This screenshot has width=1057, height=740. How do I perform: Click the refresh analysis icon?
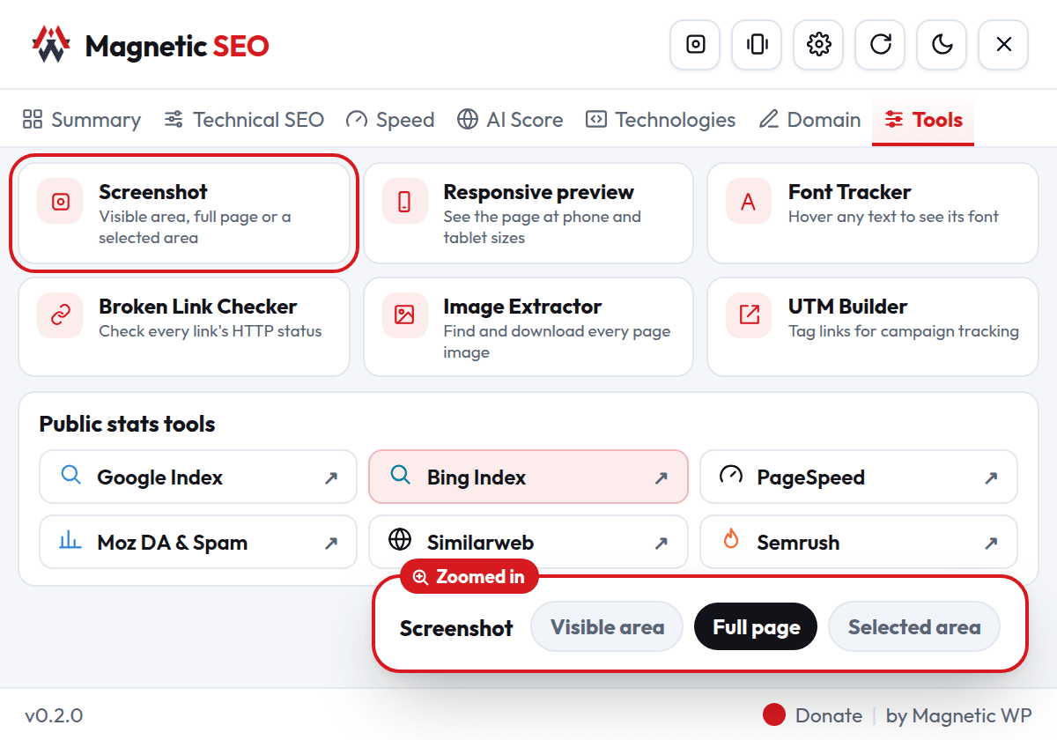[881, 44]
